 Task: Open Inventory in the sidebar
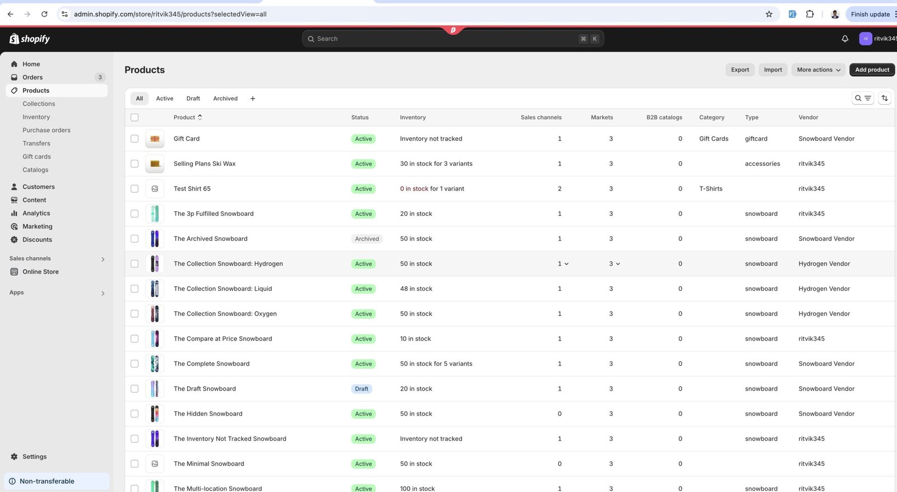pos(36,117)
